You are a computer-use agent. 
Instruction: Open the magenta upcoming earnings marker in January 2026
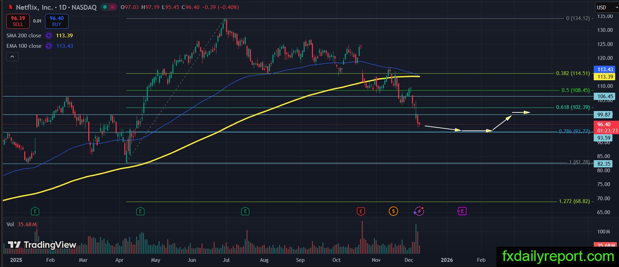coord(462,211)
